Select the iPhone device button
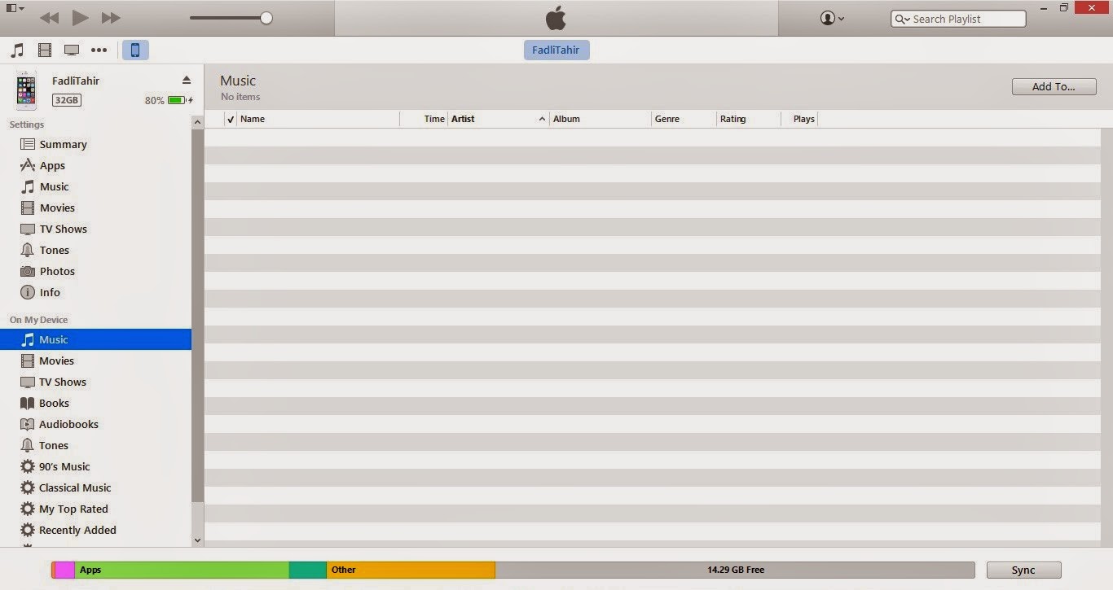Screen dimensions: 1113x590 click(135, 50)
